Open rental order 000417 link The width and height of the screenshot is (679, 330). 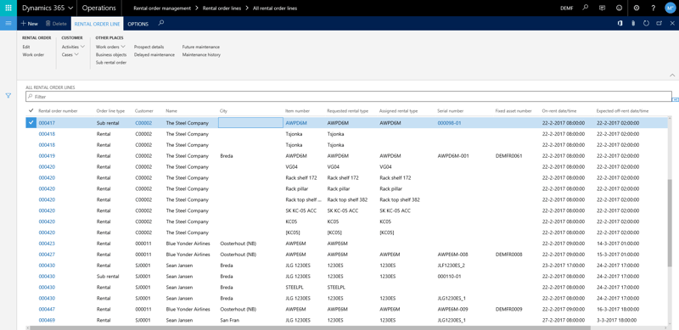(x=47, y=123)
